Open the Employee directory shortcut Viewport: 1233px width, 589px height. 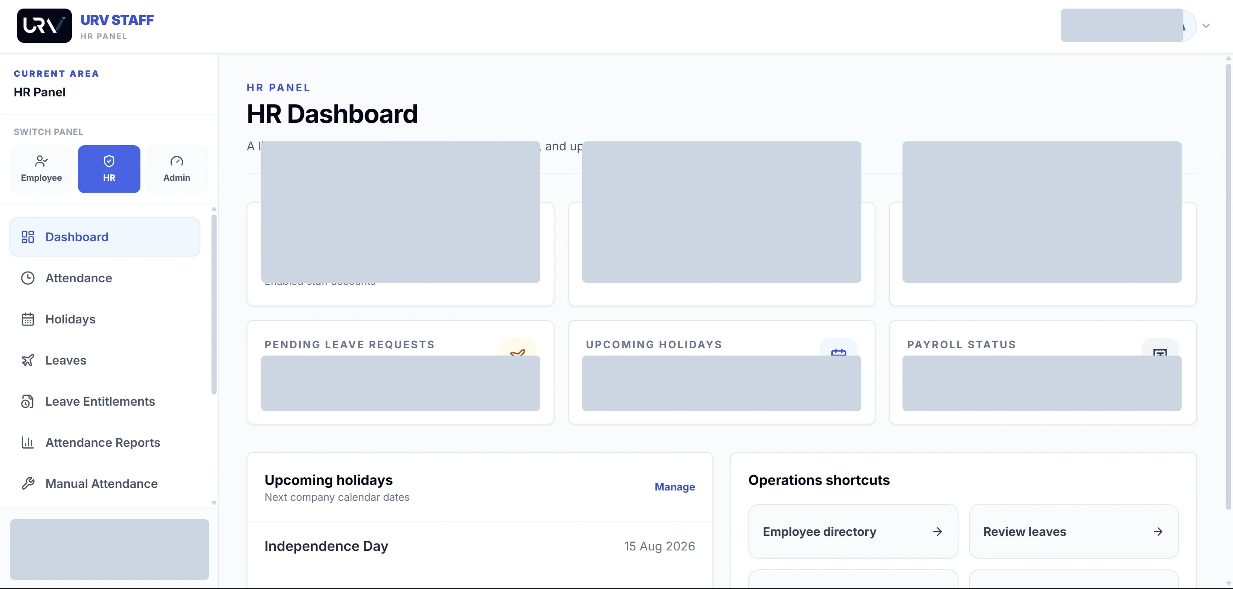coord(853,532)
